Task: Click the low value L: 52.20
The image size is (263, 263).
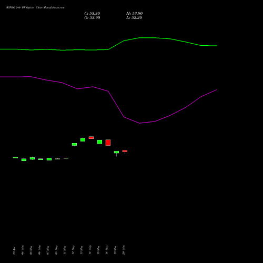Action: [134, 18]
